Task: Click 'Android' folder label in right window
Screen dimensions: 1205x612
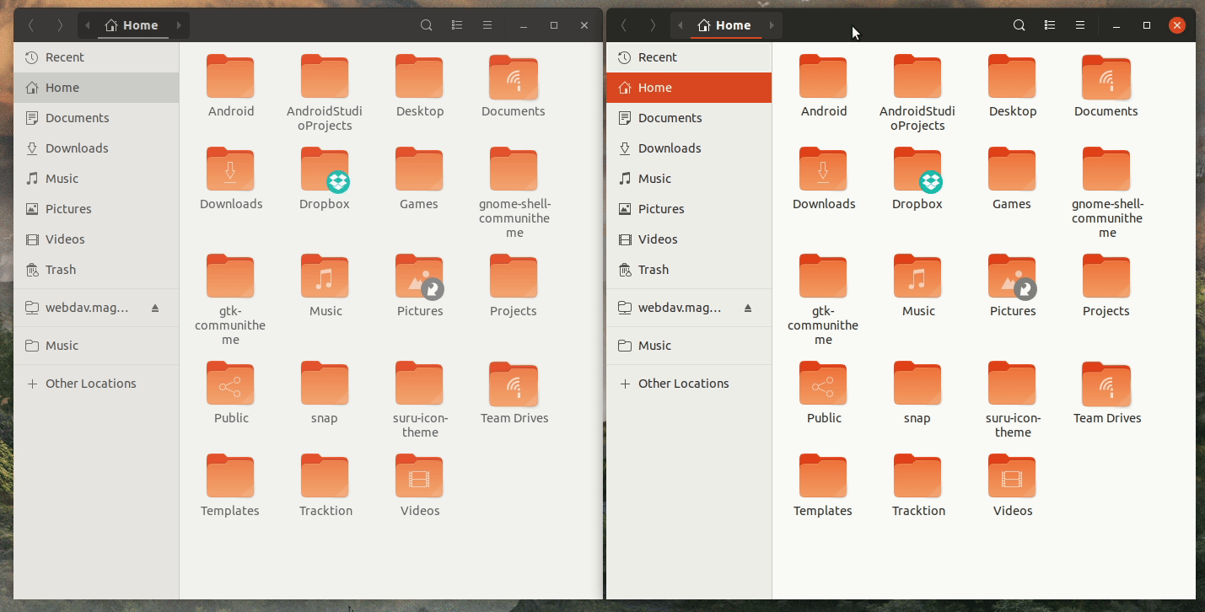Action: 824,111
